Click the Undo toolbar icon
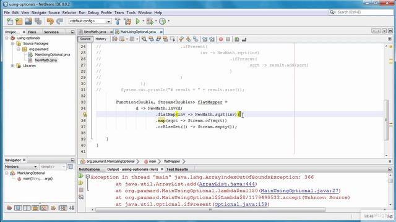The width and height of the screenshot is (396, 222). pos(50,22)
